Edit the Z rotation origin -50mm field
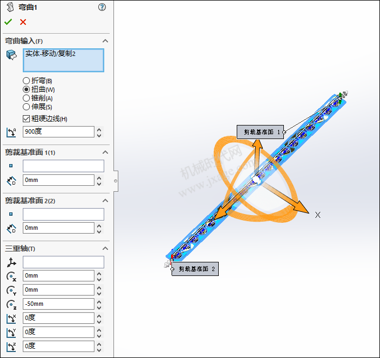 (59, 304)
